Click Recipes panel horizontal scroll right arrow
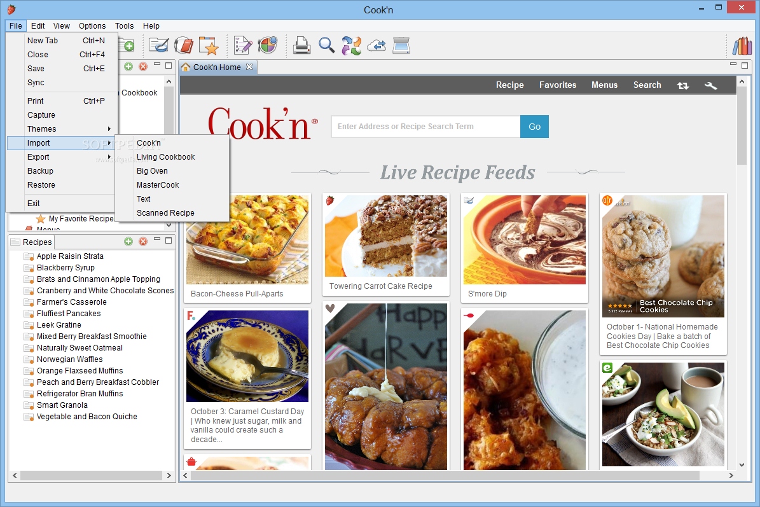This screenshot has width=760, height=507. click(169, 475)
